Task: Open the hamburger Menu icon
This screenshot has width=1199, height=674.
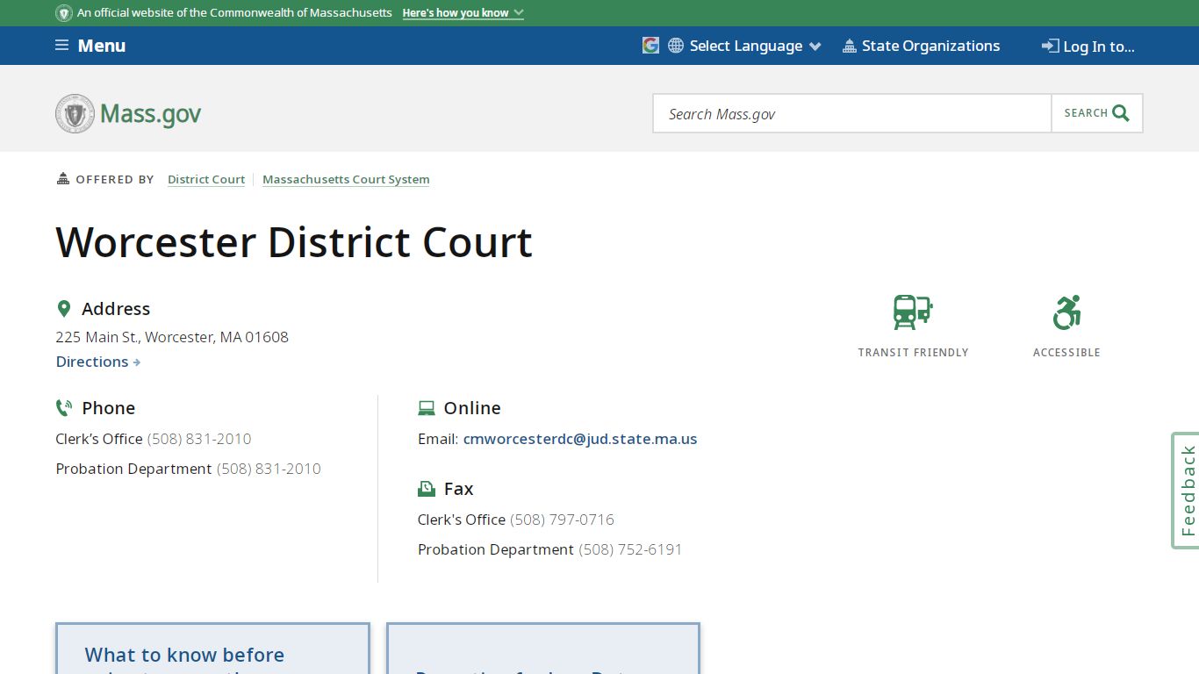Action: (x=61, y=45)
